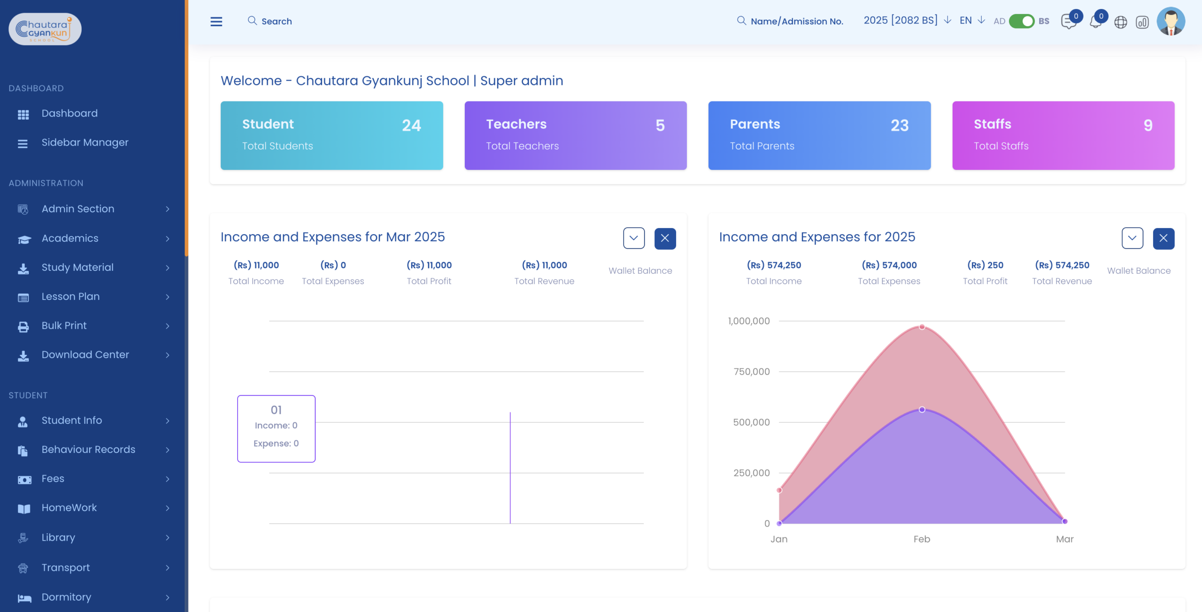The image size is (1202, 612).
Task: Close the Mar 2025 income chart panel
Action: click(665, 238)
